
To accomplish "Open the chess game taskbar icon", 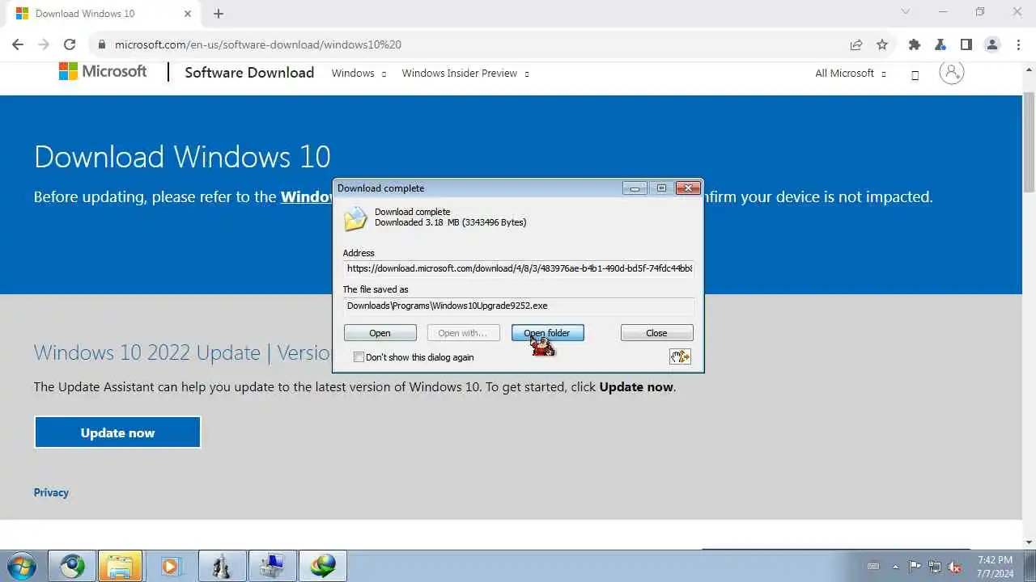I will [x=220, y=566].
